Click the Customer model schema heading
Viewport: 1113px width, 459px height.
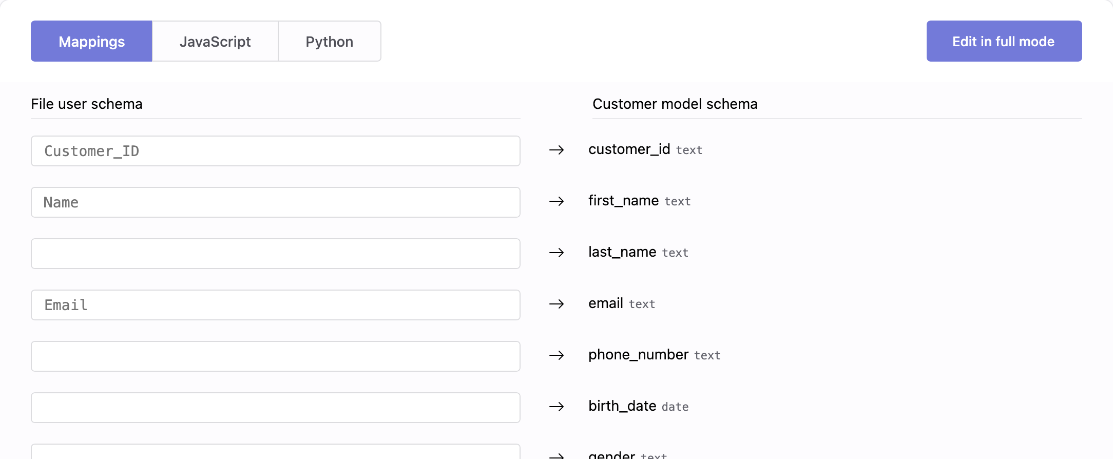pos(675,104)
